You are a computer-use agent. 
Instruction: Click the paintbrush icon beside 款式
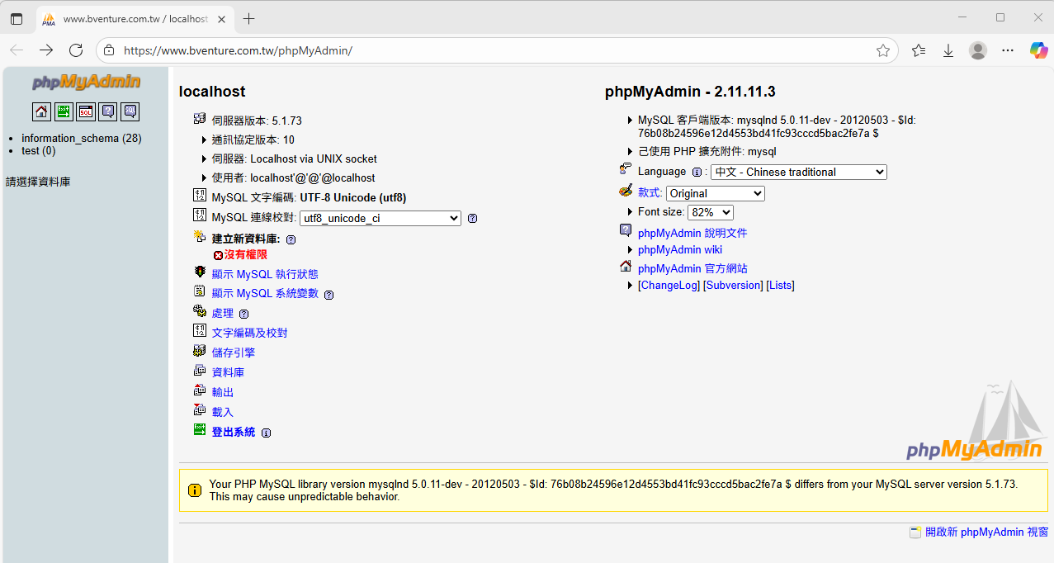pos(626,192)
